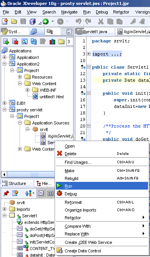Click the new view icon in Structure toolbar
The height and width of the screenshot is (257, 150).
pos(15,193)
